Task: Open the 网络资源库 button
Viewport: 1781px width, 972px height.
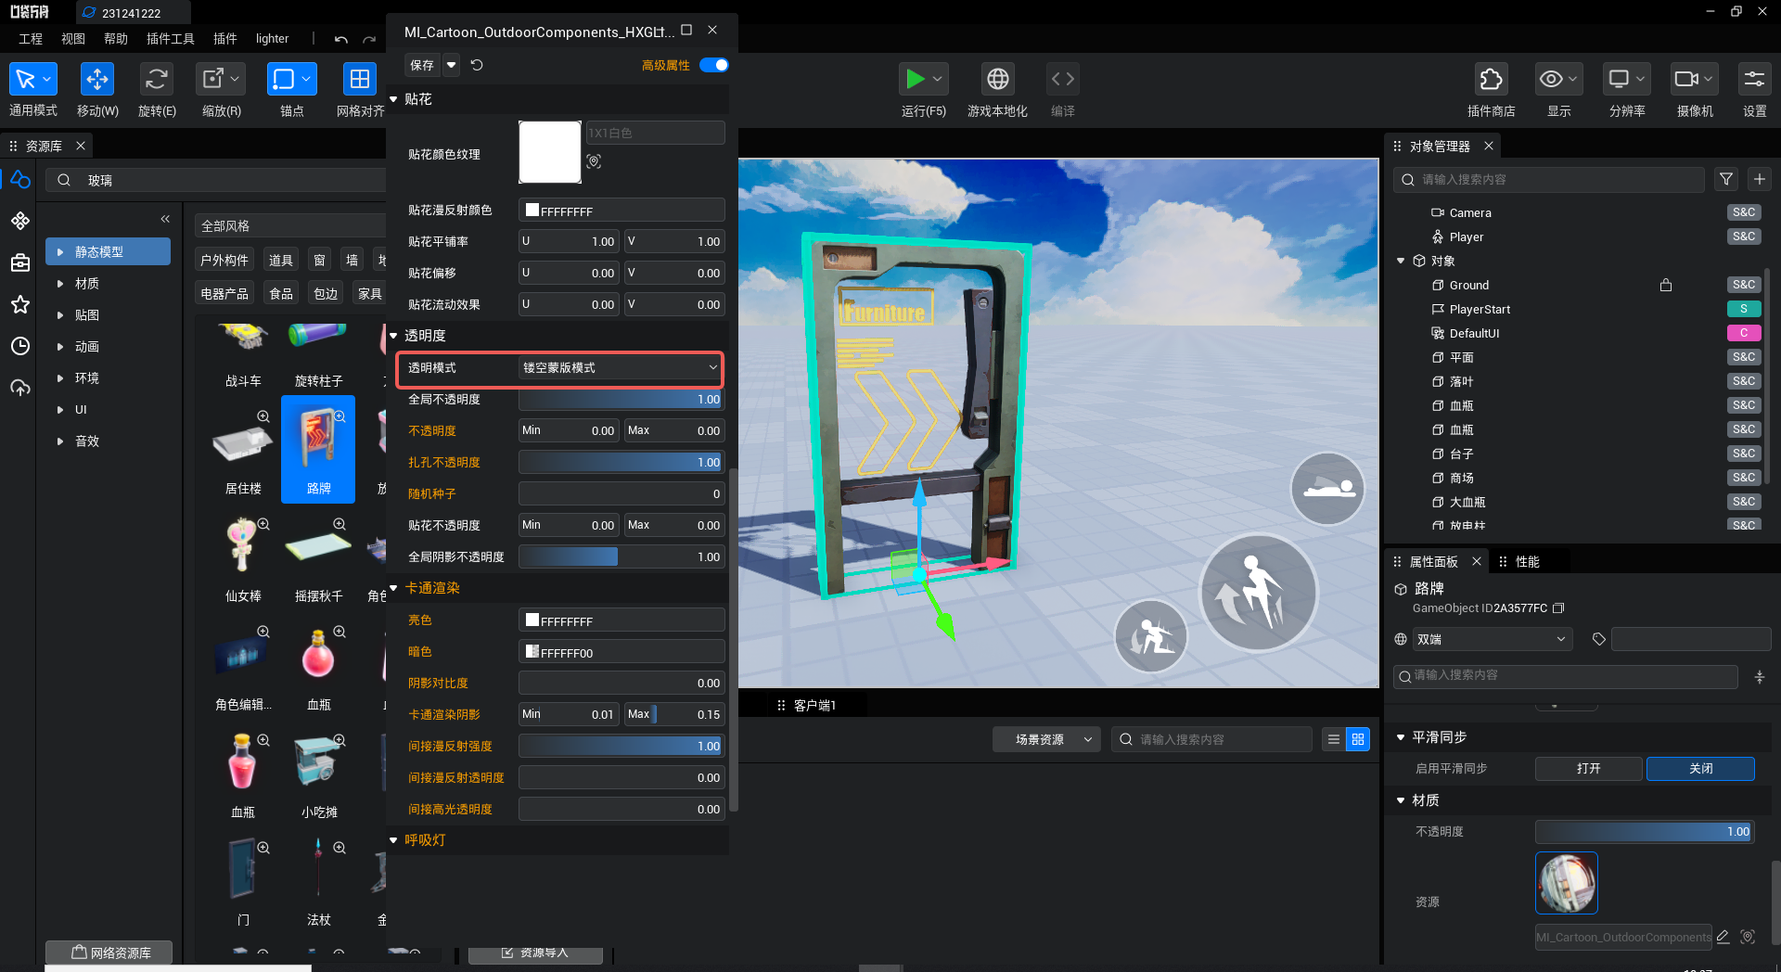Action: [x=110, y=953]
